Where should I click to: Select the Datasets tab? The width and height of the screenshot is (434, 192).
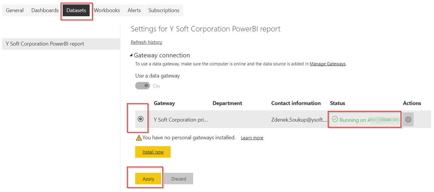76,10
